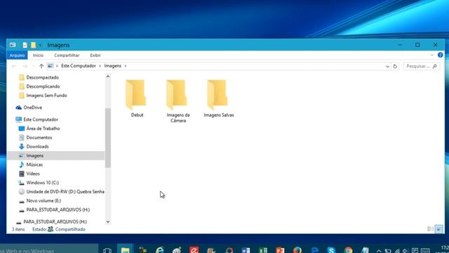Launch Skype from the taskbar
This screenshot has height=253, width=449.
tap(331, 250)
